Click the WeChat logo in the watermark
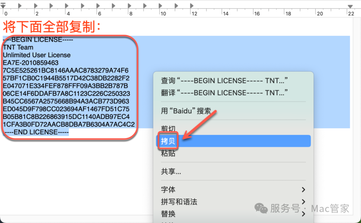 pos(261,209)
